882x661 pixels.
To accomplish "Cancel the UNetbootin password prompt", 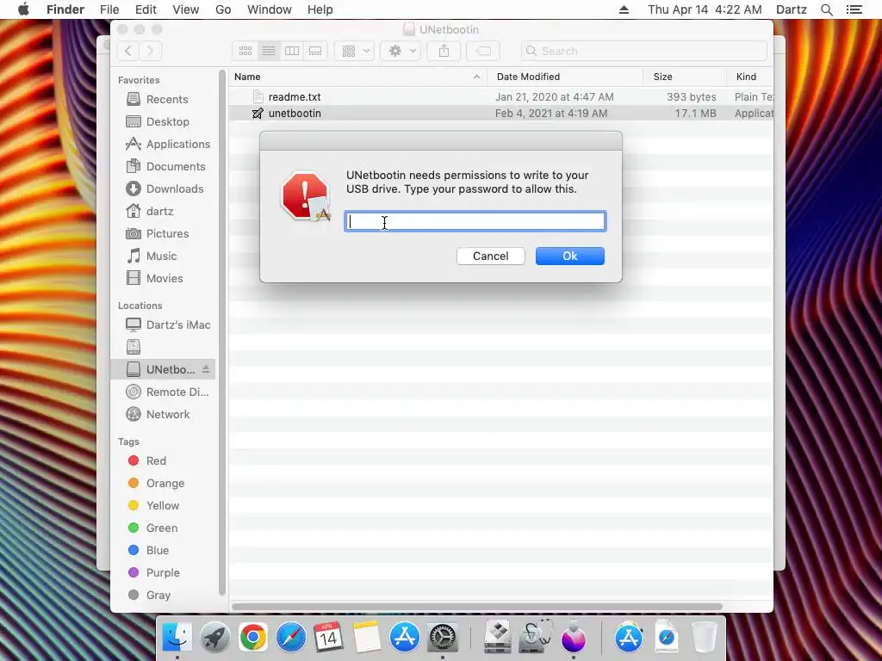I will [490, 256].
